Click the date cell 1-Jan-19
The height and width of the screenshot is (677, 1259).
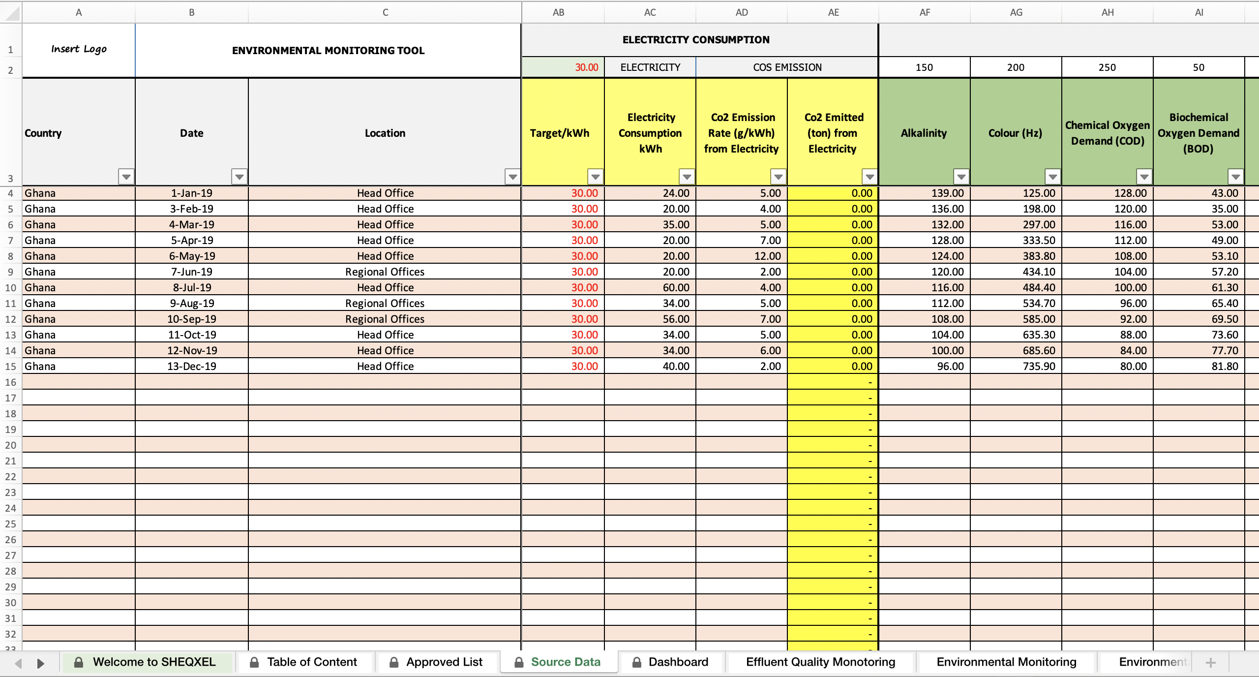coord(192,193)
